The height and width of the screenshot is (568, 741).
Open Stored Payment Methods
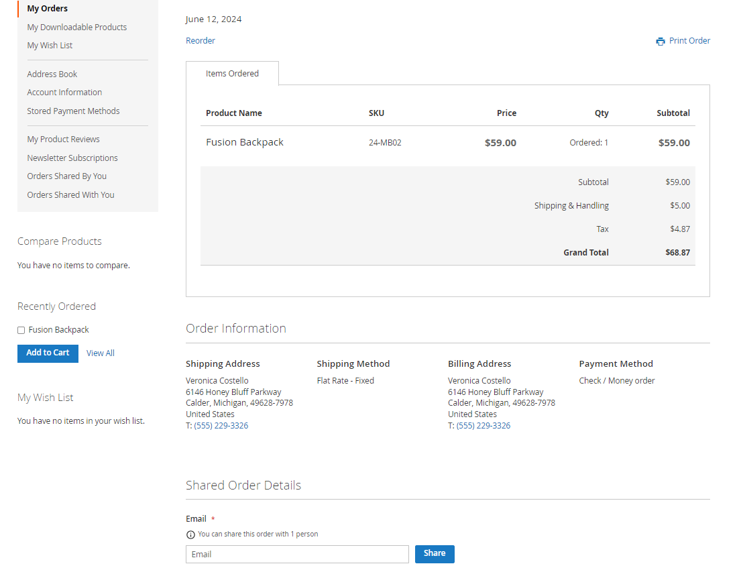(x=73, y=111)
